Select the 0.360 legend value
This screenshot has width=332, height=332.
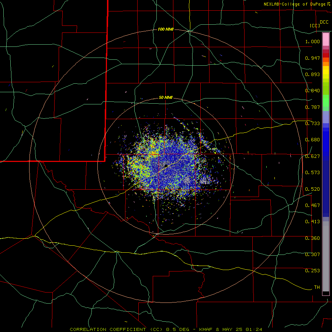click(x=312, y=238)
